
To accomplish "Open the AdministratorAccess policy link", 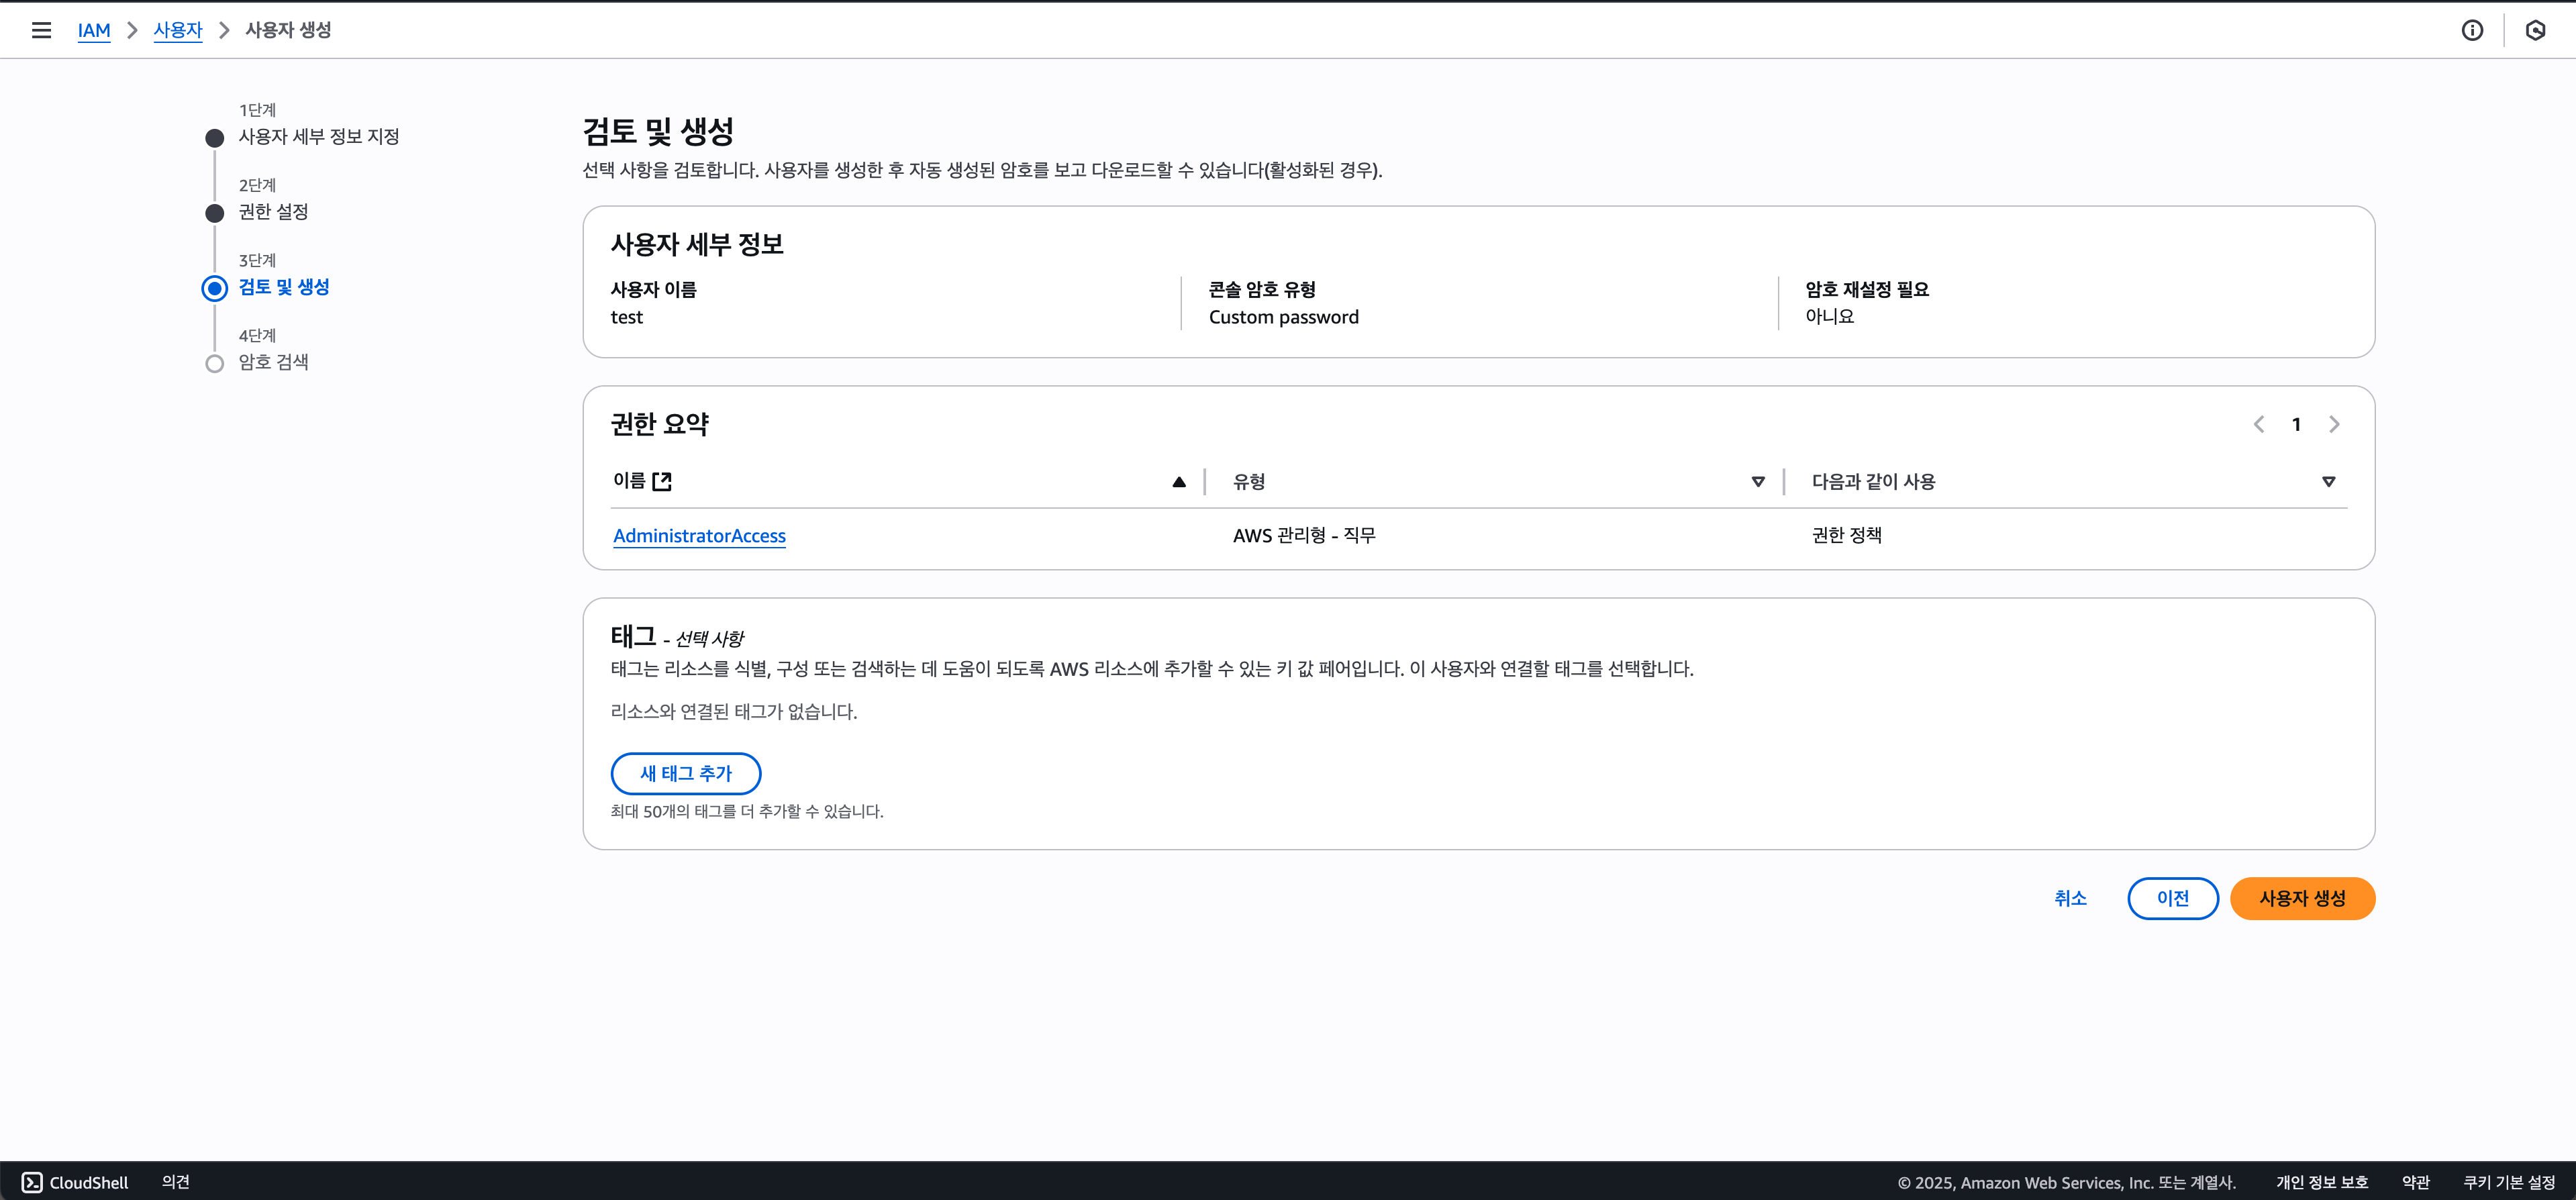I will pos(699,536).
